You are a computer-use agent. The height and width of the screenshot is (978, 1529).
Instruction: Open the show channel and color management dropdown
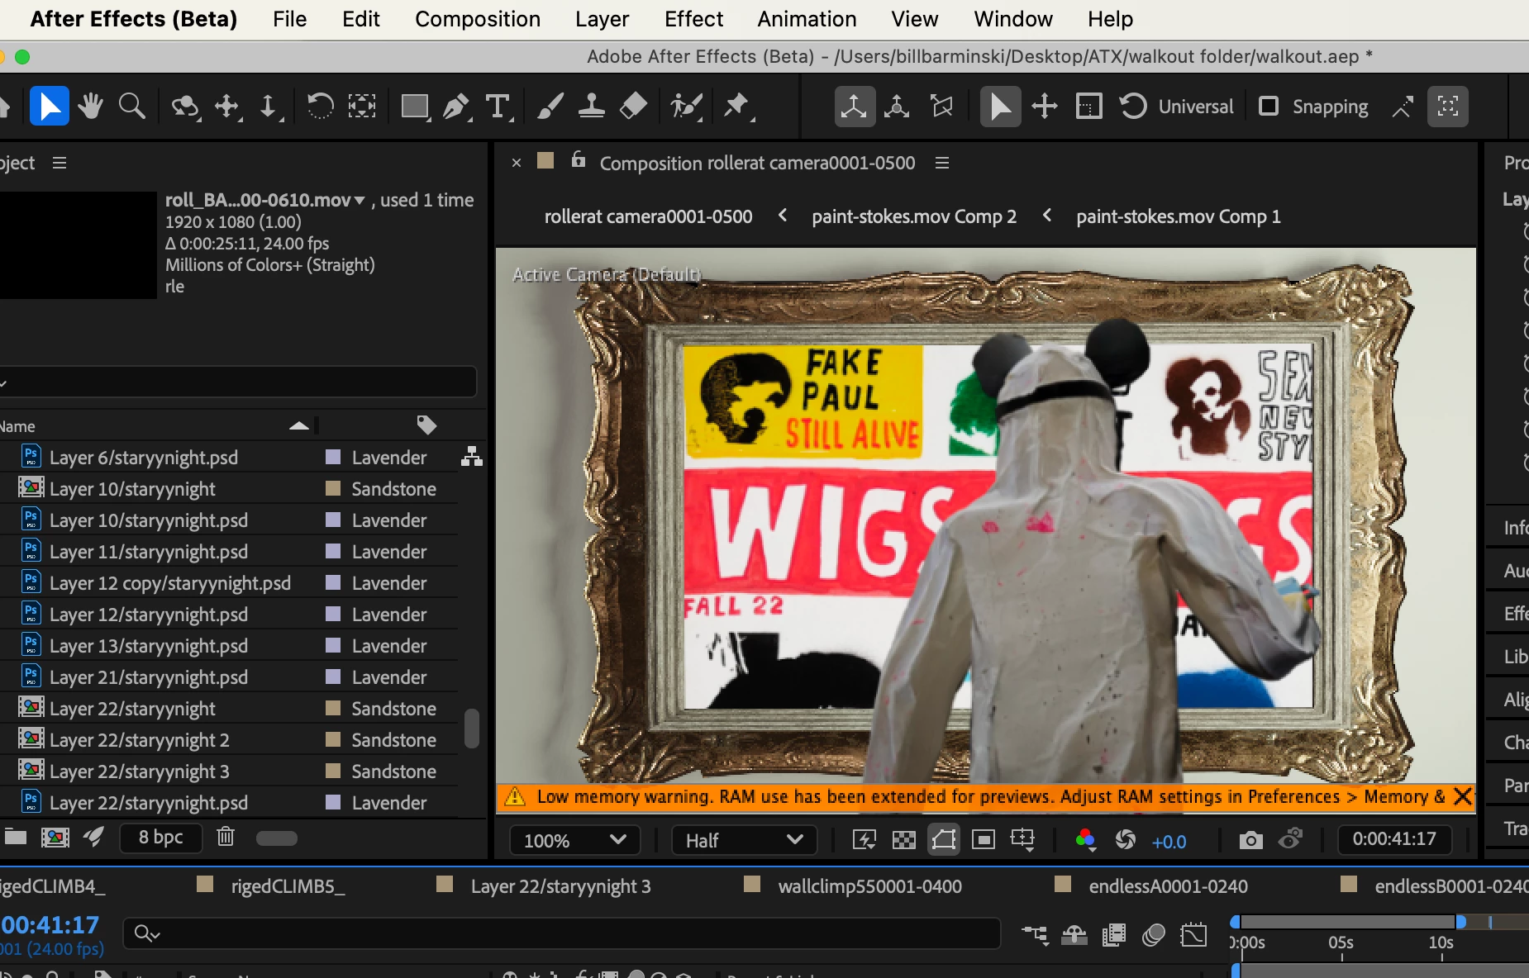point(1085,840)
